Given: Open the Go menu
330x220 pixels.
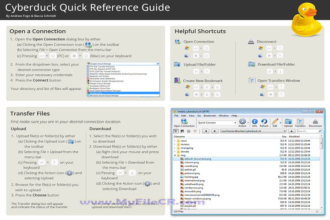Looking at the screenshot, I should (199, 115).
